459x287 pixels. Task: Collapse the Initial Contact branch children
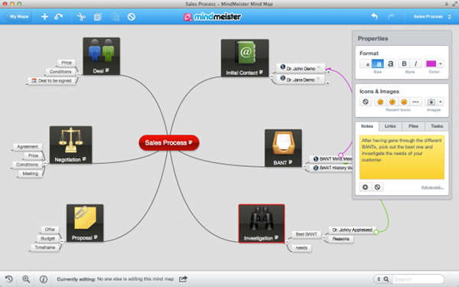tap(272, 77)
